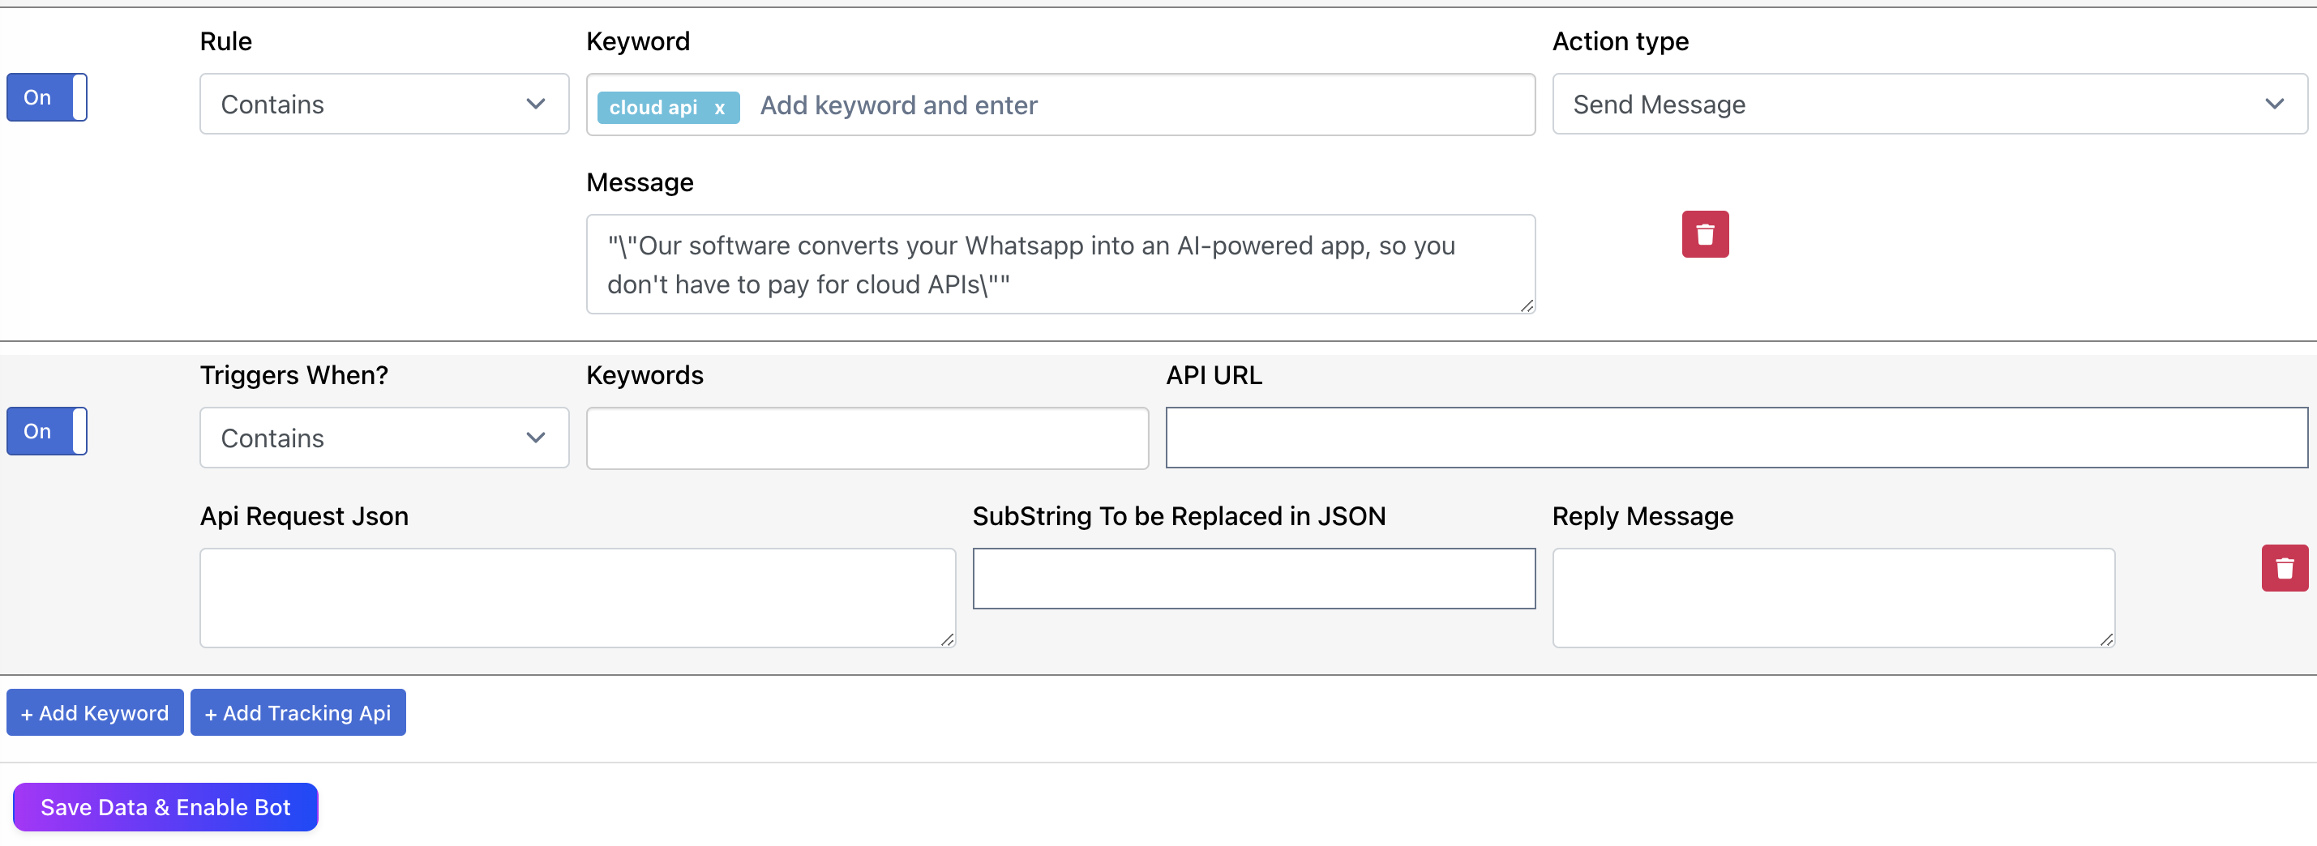
Task: Focus the Add keyword input field
Action: (x=1133, y=105)
